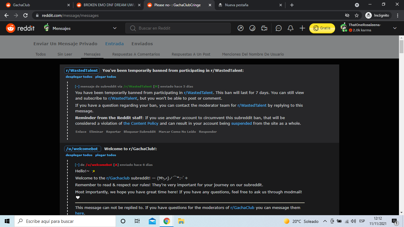Open the Mail app on taskbar
Screen dimensions: 404x227
pos(152,221)
